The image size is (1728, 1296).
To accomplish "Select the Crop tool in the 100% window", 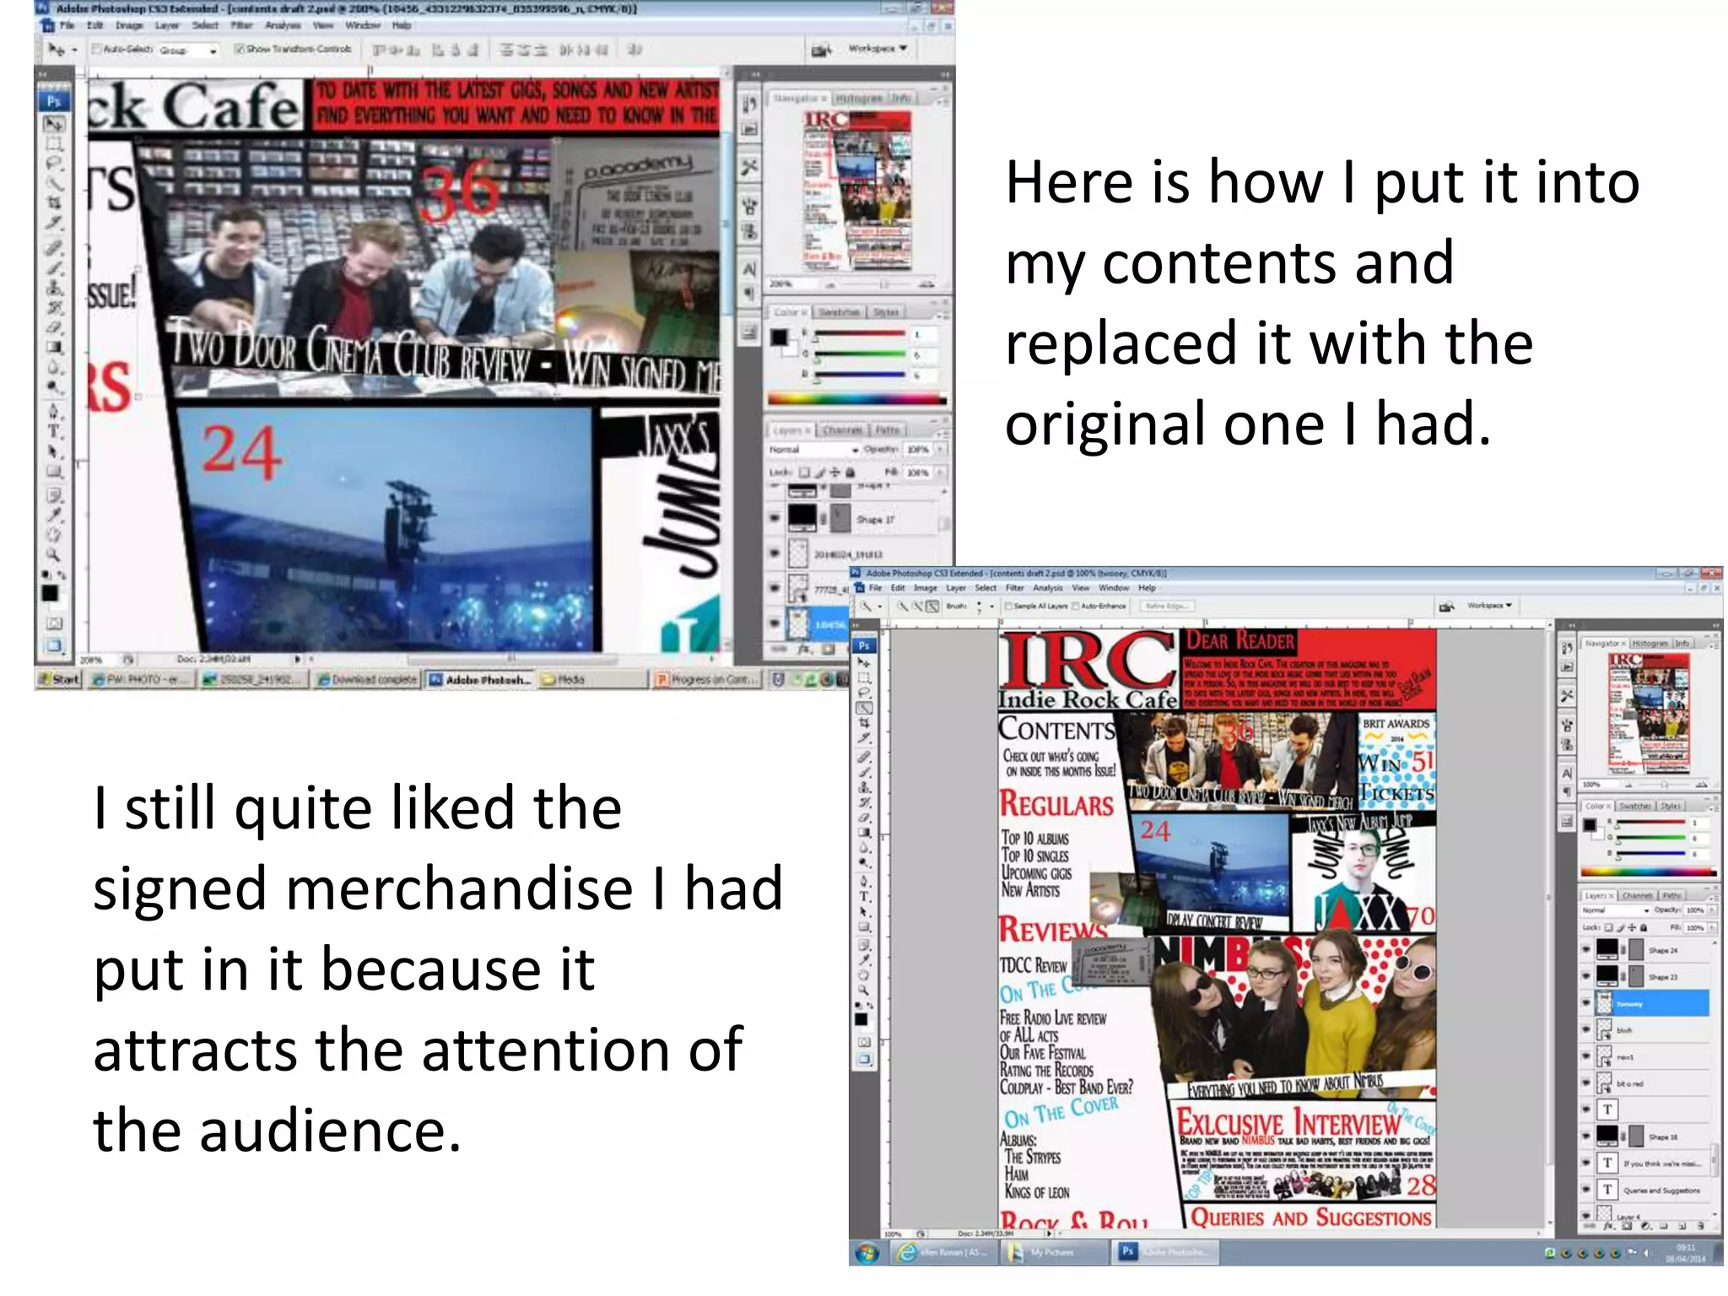I will tap(864, 723).
